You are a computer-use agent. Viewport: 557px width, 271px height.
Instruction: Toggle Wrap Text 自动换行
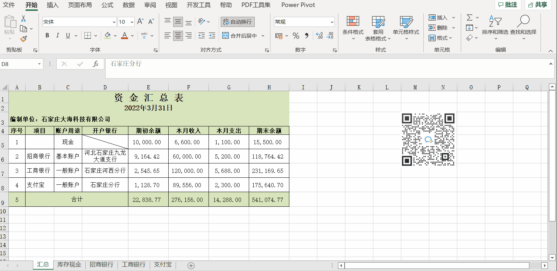pyautogui.click(x=238, y=22)
